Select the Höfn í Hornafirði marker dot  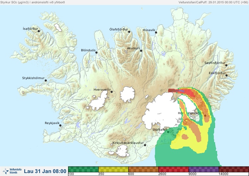pyautogui.click(x=205, y=115)
